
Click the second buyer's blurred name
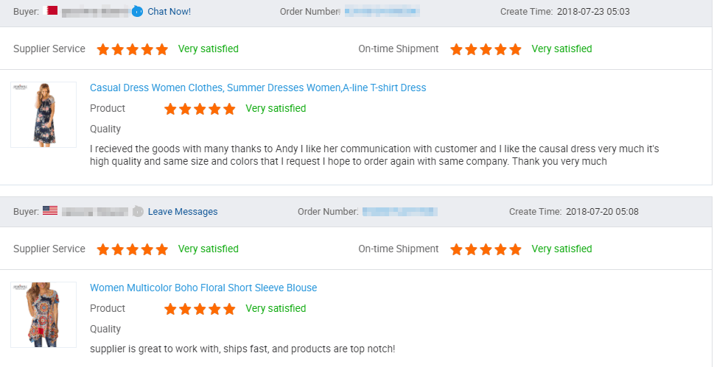pos(95,212)
